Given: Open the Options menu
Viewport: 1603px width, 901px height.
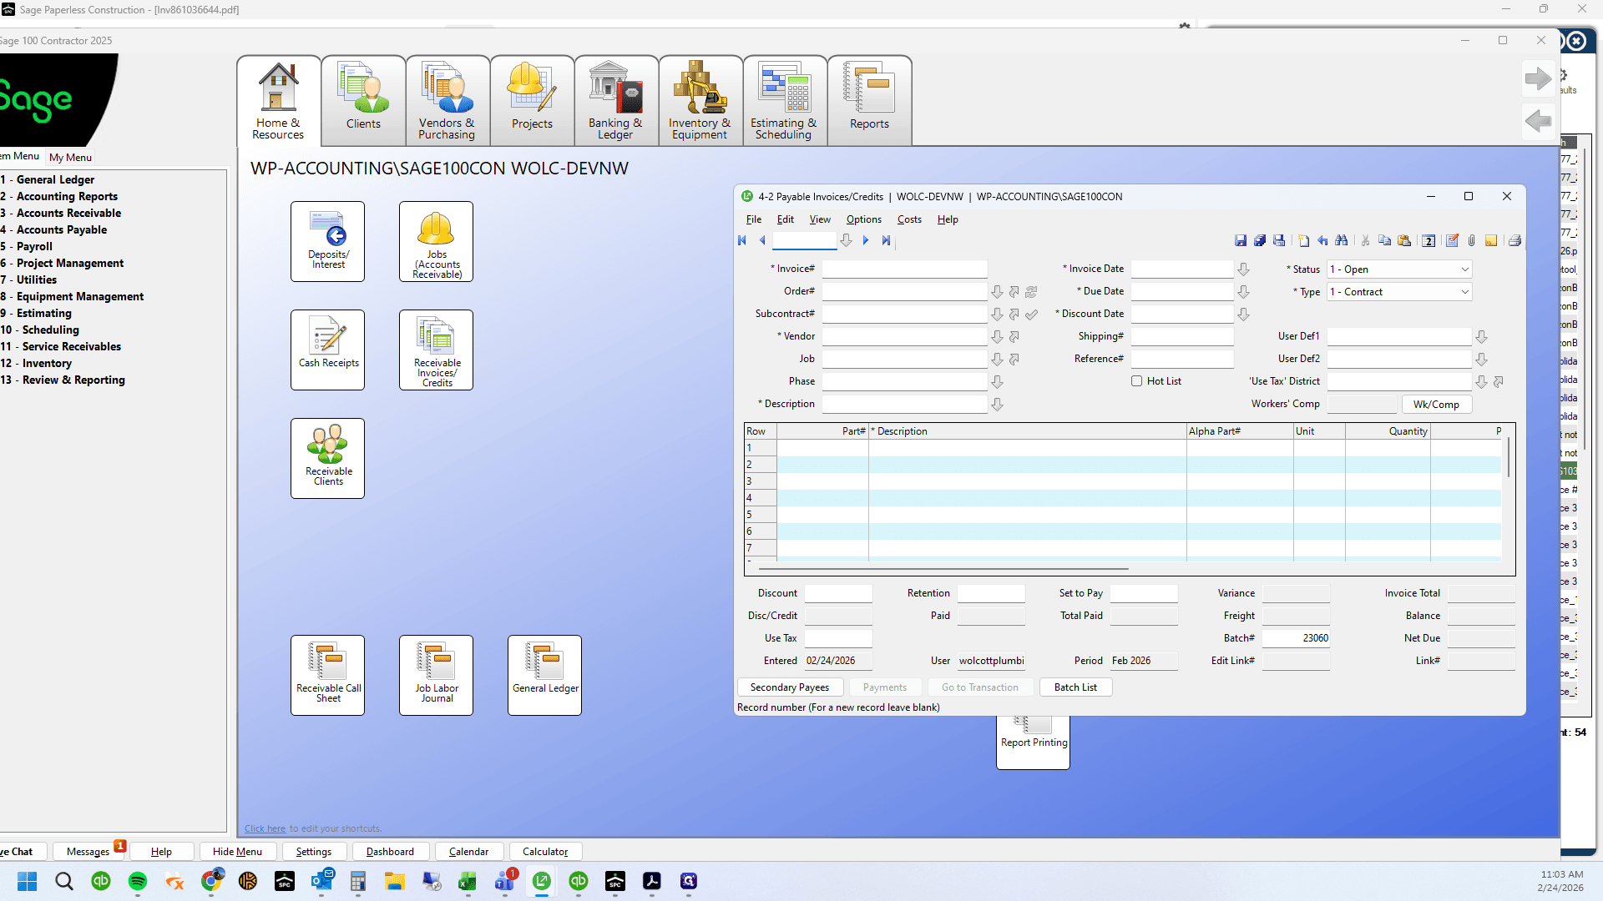Looking at the screenshot, I should click(x=863, y=219).
